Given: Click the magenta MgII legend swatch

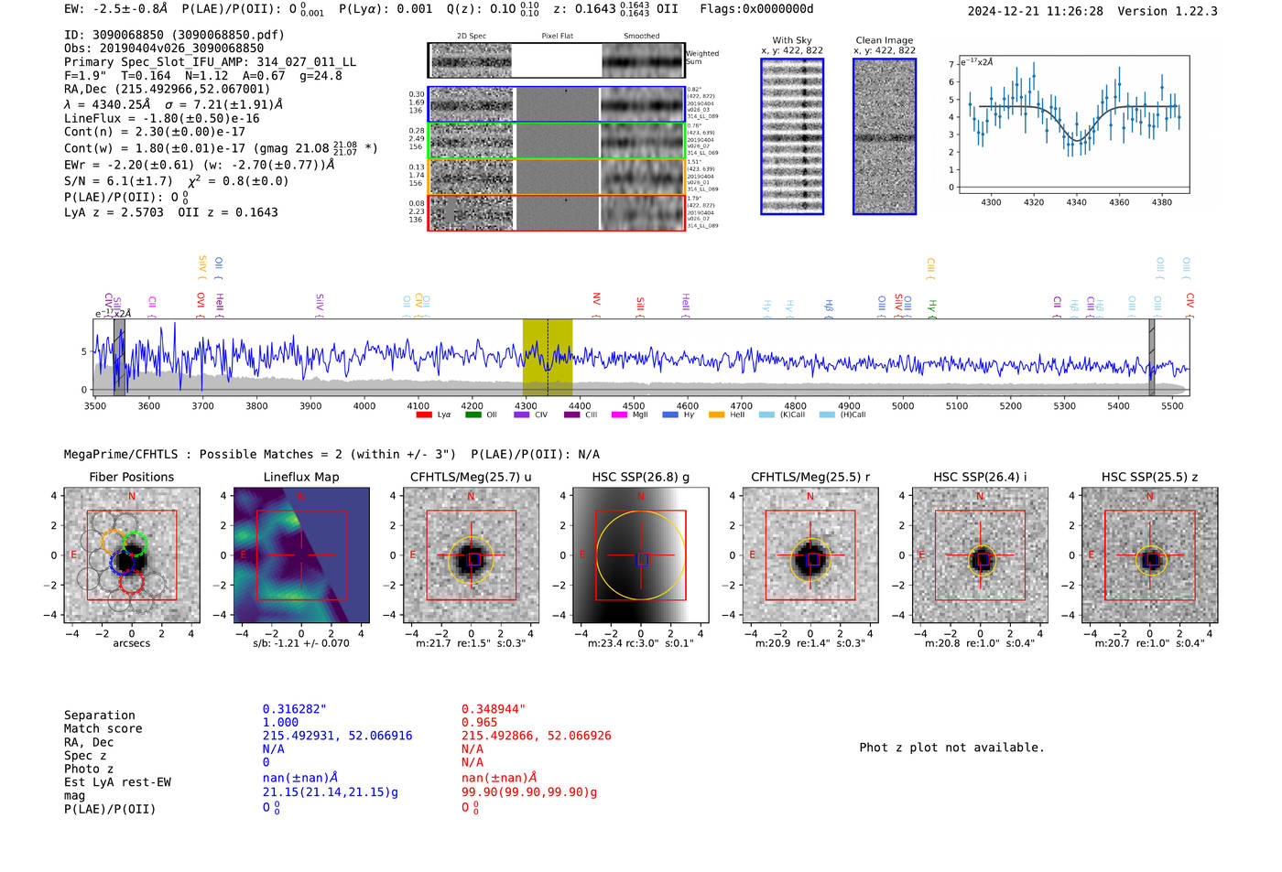Looking at the screenshot, I should pos(619,415).
